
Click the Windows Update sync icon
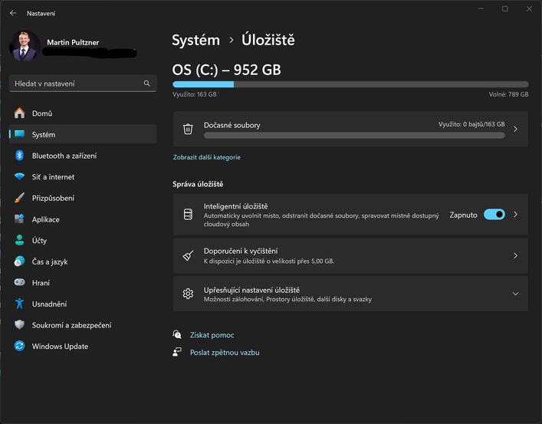19,346
